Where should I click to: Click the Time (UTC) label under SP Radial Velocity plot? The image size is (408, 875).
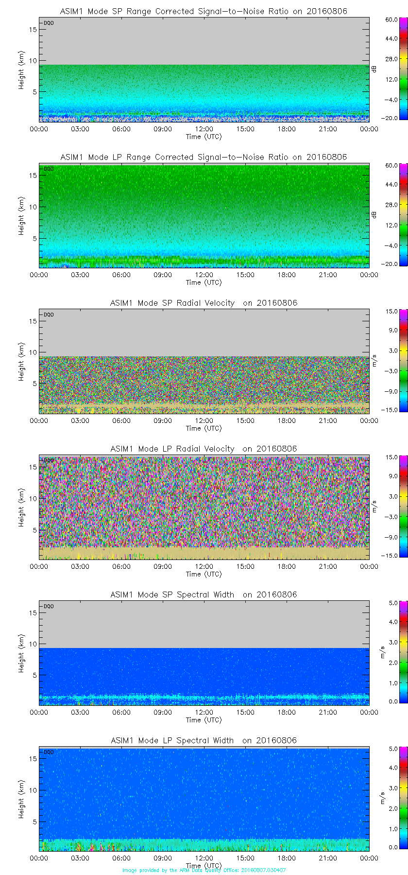[x=204, y=428]
